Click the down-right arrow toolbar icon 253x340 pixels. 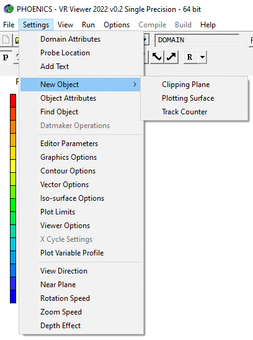[157, 57]
